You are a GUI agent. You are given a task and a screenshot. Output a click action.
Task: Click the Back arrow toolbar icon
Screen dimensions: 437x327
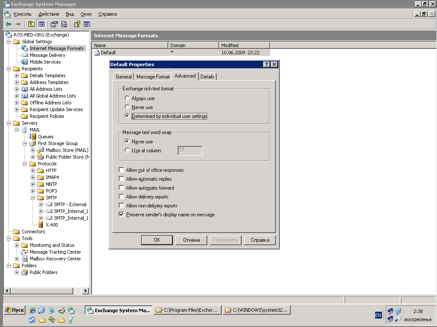click(8, 24)
